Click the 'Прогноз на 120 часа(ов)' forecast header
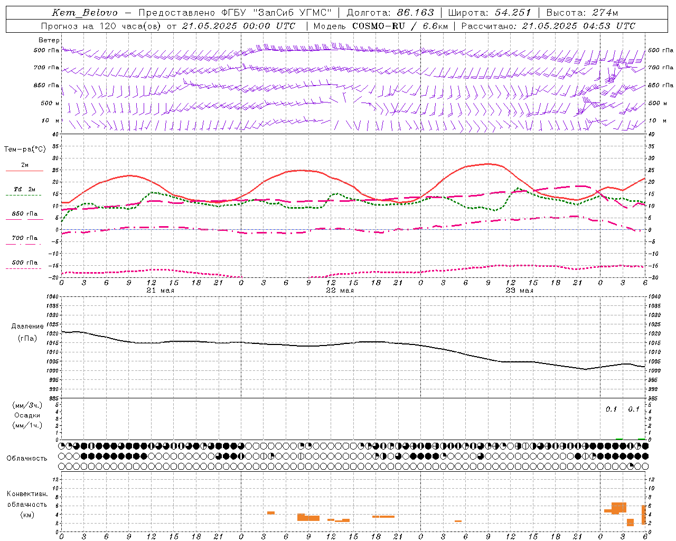676x541 pixels. (x=102, y=26)
